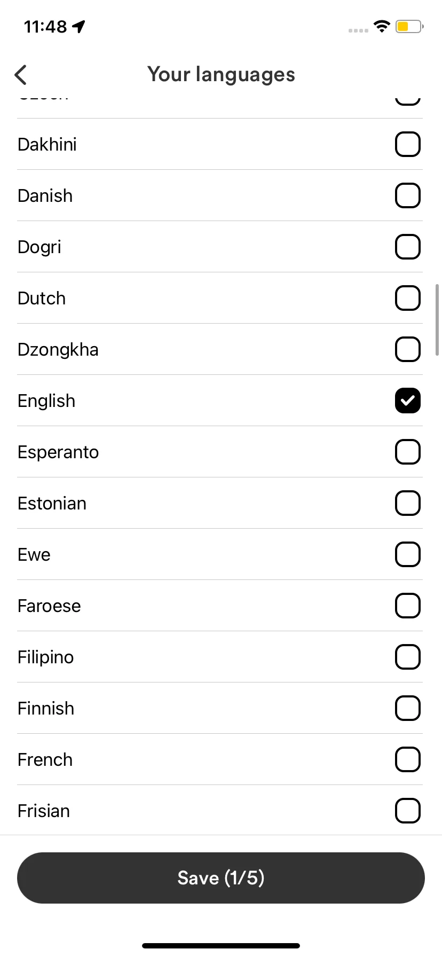Tap the location arrow in status bar
The image size is (442, 957).
79,26
